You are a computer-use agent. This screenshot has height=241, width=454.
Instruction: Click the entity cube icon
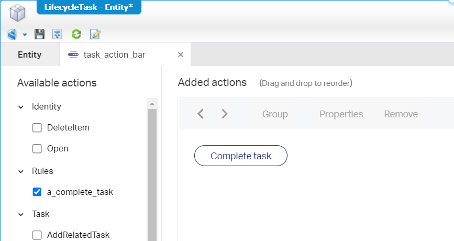17,13
